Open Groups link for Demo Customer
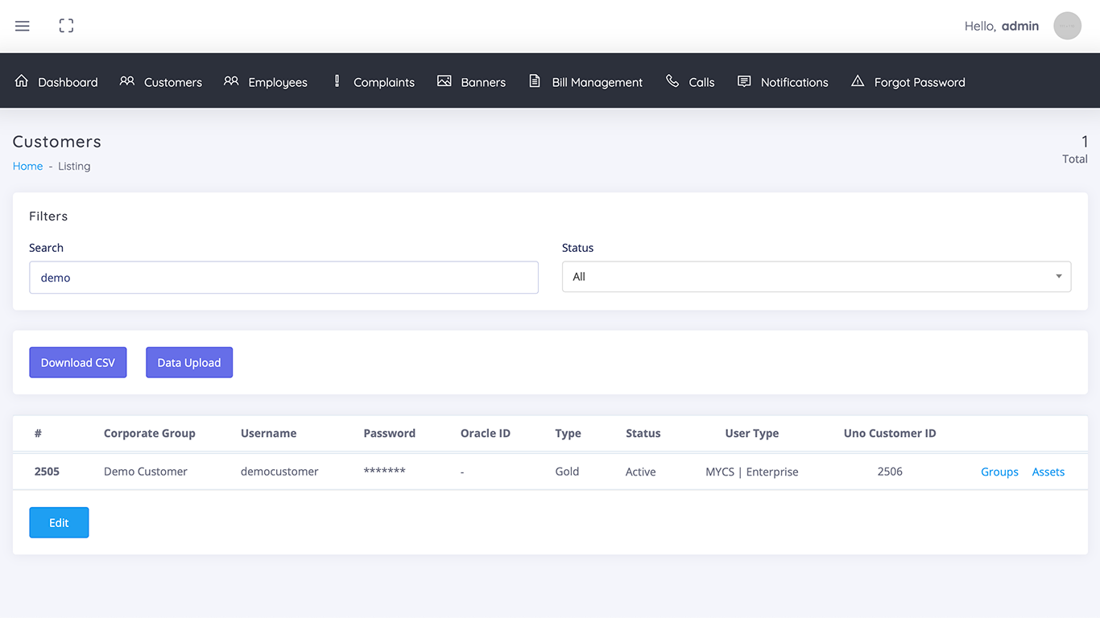Viewport: 1100px width, 618px height. coord(999,472)
